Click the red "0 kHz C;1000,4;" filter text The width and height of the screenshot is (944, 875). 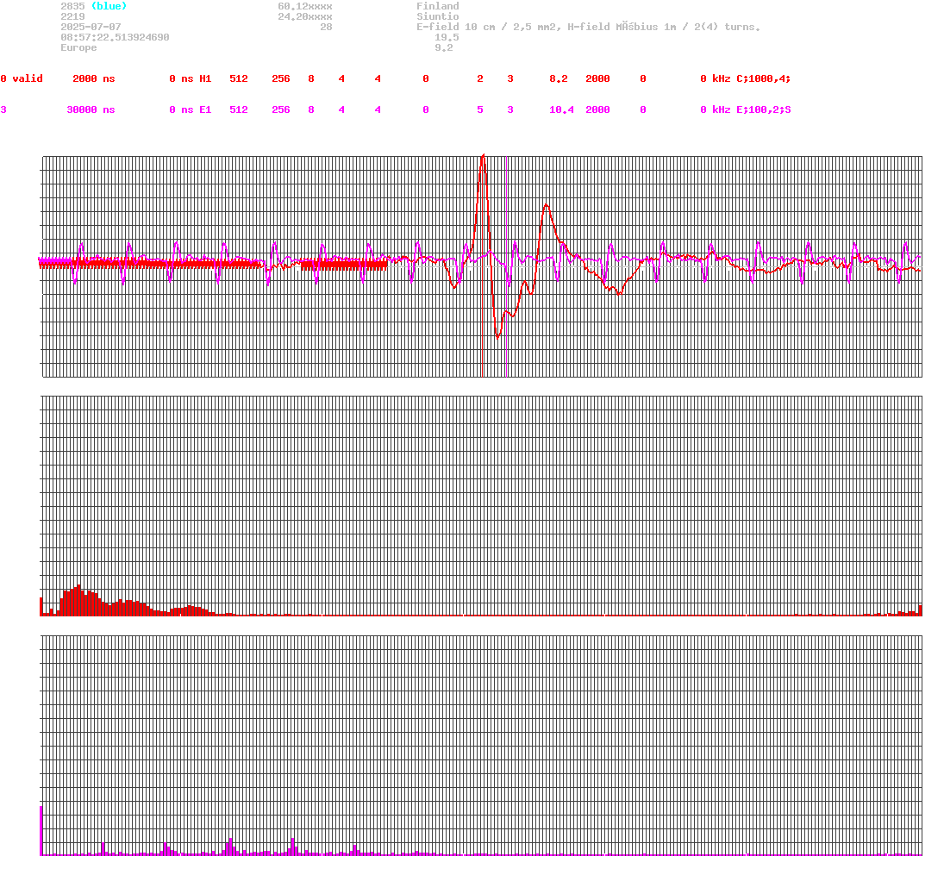coord(746,79)
